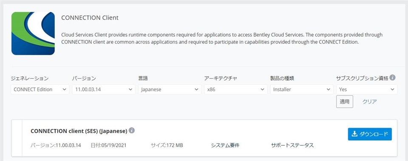Click chevron arrow of Installer dropdown

point(328,89)
